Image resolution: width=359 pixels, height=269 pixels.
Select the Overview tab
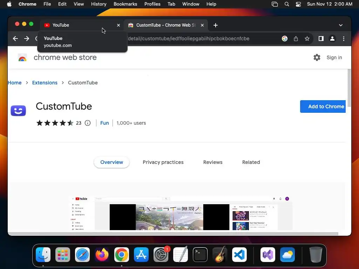click(112, 162)
